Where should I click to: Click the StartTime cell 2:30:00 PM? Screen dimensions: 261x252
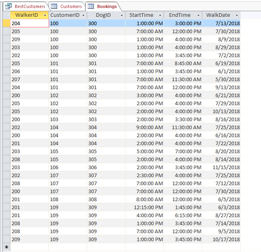tap(144, 175)
